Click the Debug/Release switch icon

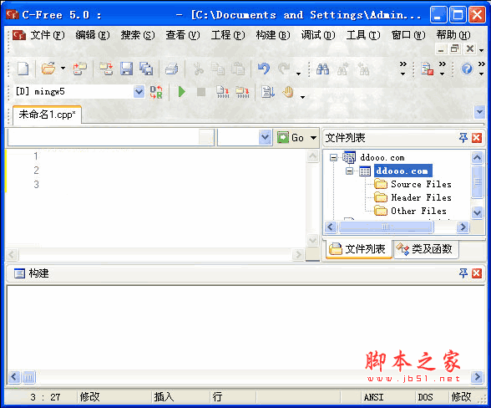point(156,92)
